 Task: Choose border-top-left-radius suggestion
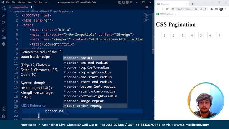[x=95, y=68]
